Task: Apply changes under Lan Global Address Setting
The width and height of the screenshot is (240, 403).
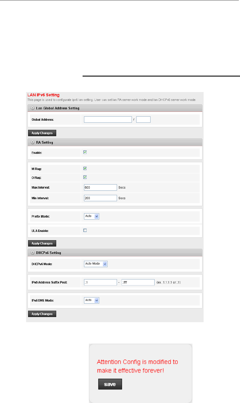Action: (x=42, y=133)
